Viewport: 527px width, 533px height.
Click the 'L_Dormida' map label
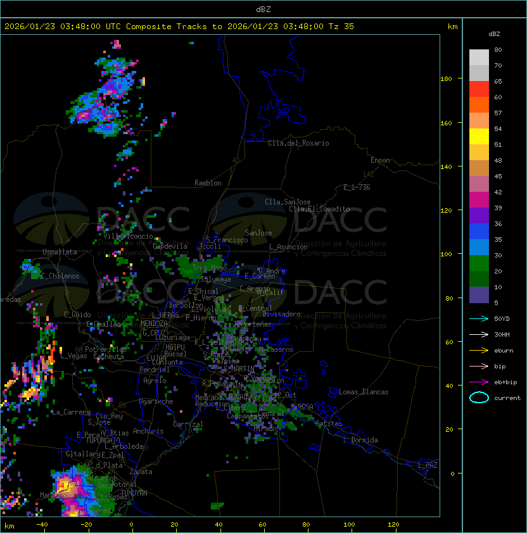[360, 440]
